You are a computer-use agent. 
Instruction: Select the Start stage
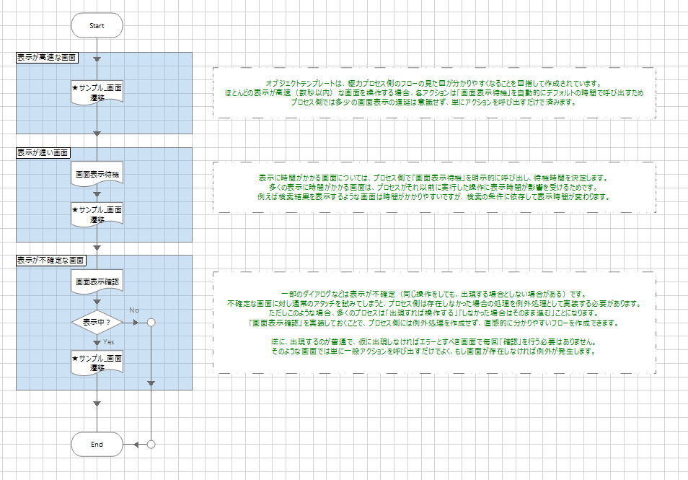tap(97, 25)
